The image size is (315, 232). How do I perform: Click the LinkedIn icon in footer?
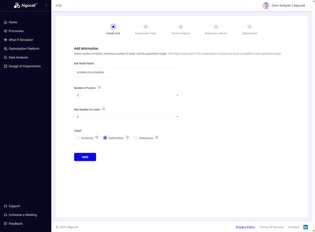pos(305,227)
